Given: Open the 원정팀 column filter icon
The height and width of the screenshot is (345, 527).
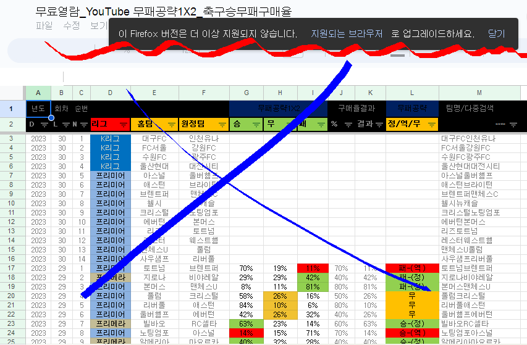Looking at the screenshot, I should [222, 125].
